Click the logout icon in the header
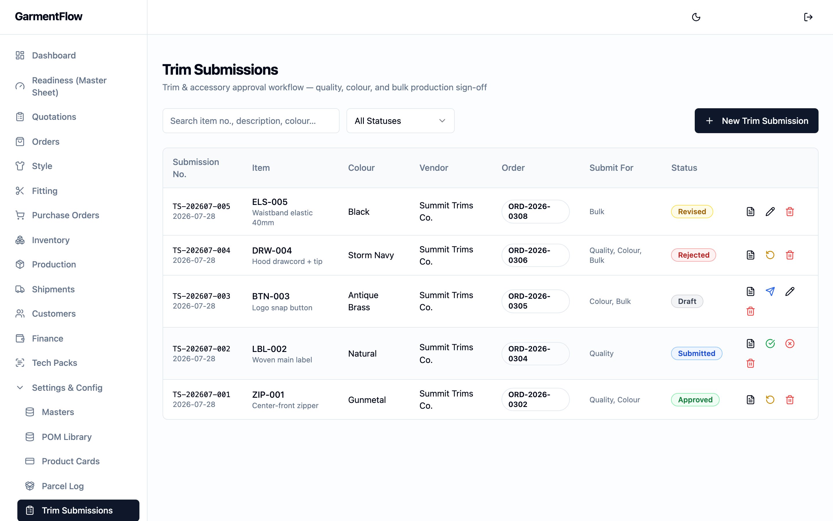This screenshot has height=521, width=833. coord(808,17)
